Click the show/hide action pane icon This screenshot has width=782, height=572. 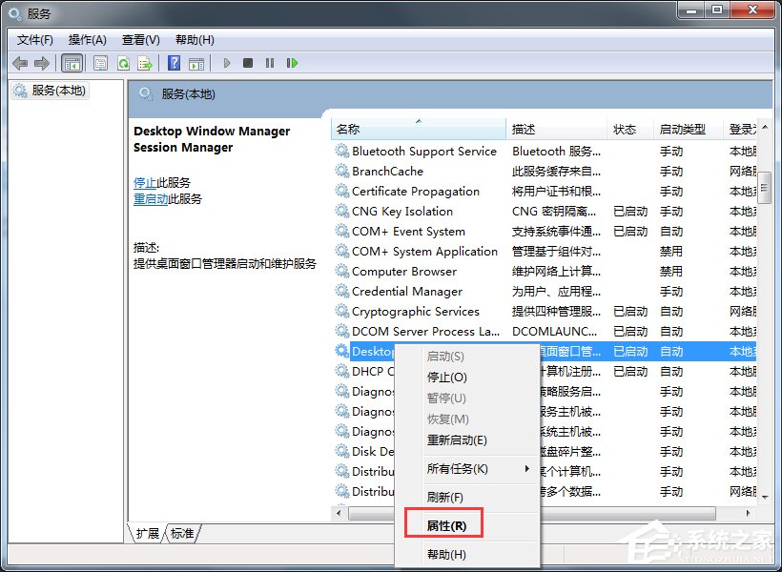coord(197,63)
